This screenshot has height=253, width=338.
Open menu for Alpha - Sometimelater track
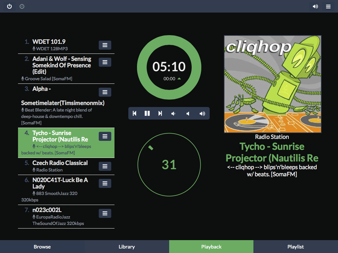coord(105,92)
